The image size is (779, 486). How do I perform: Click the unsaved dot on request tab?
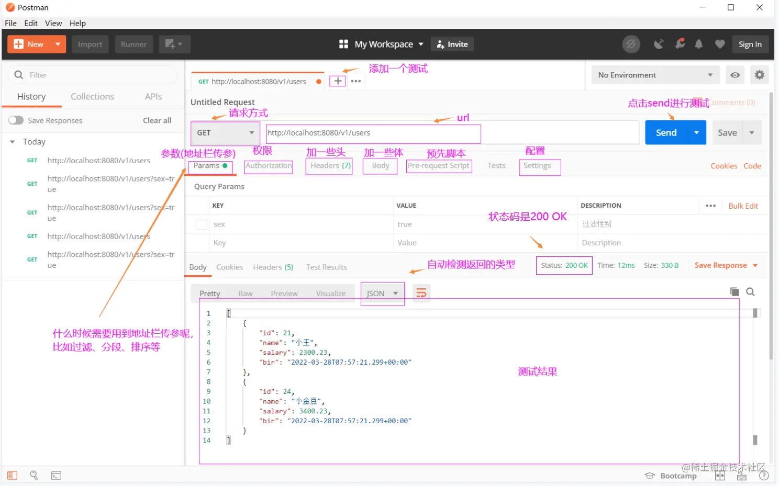tap(319, 82)
